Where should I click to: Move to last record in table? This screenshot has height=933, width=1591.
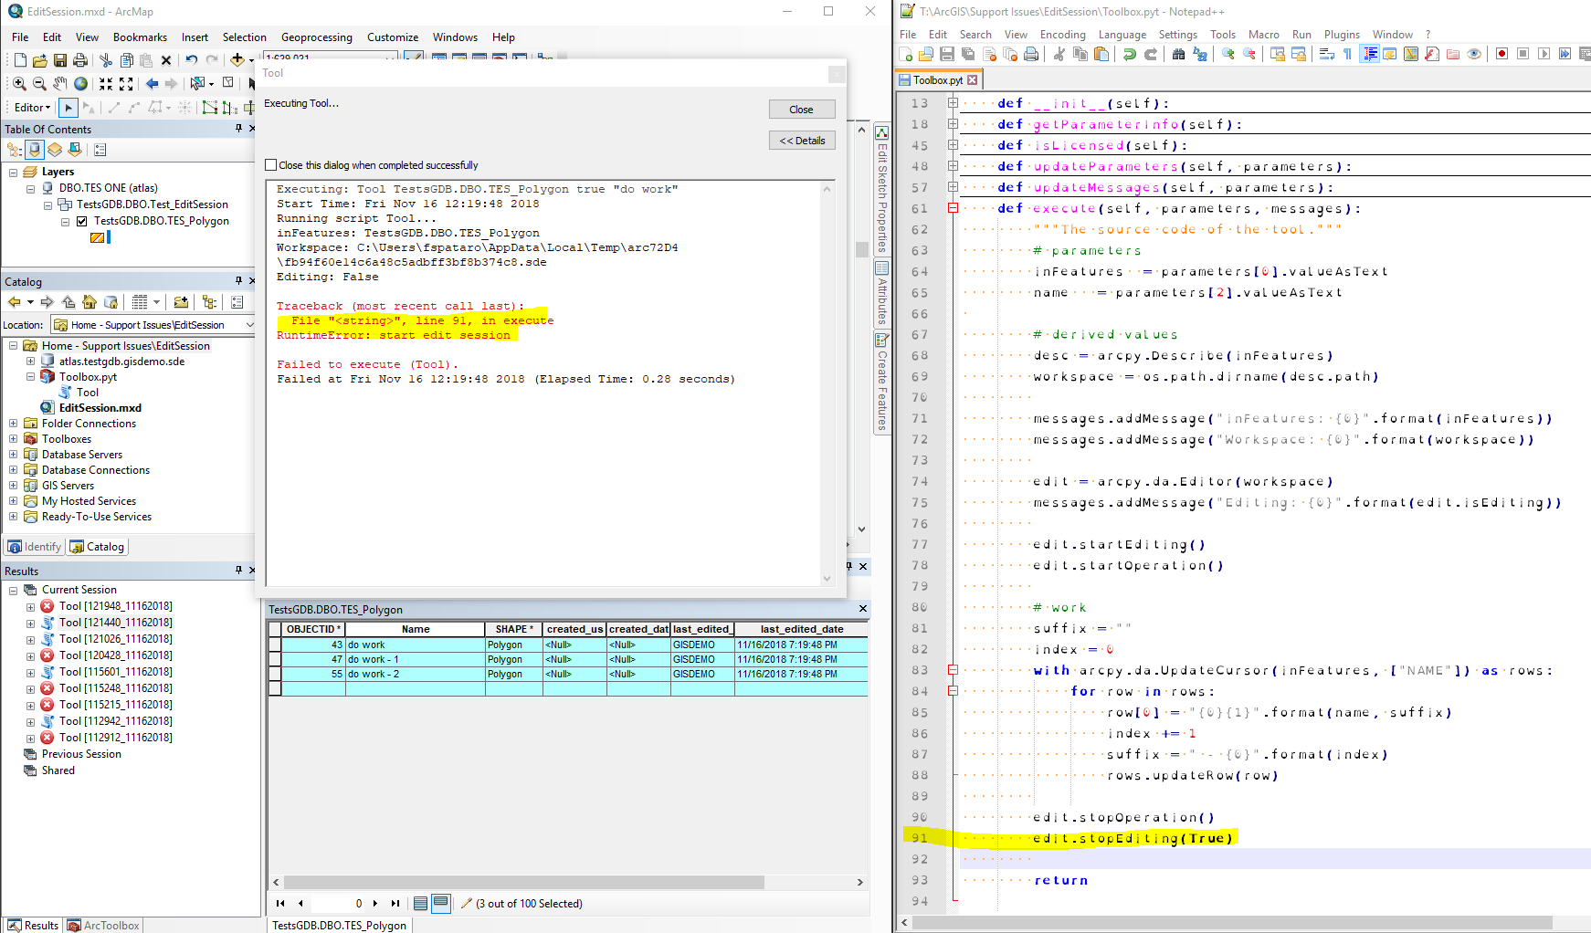395,904
